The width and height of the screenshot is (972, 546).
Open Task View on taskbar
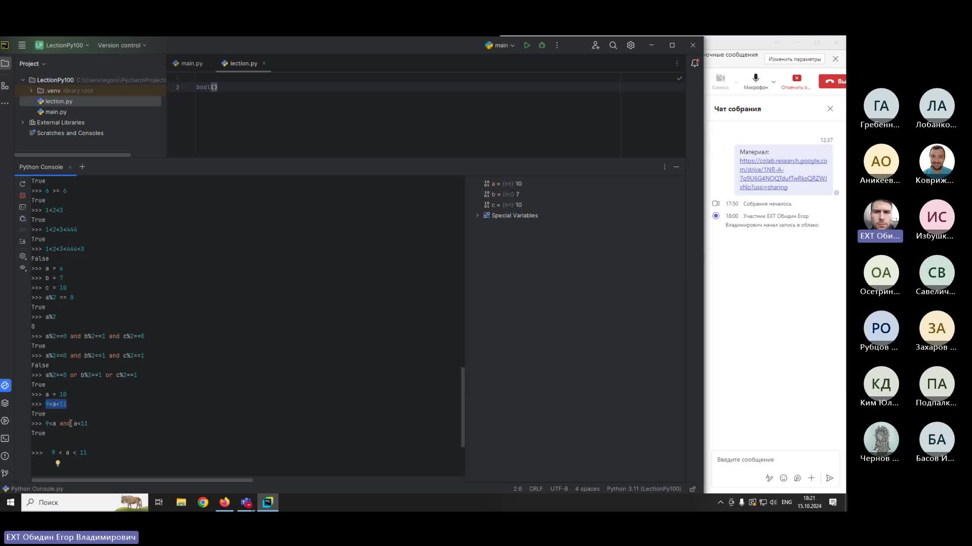[158, 502]
